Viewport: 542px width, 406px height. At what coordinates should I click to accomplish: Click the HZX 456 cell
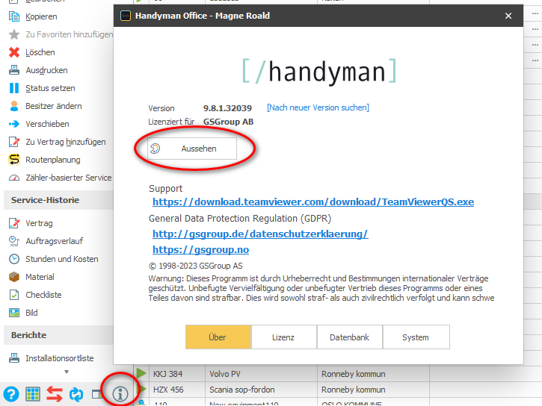(x=177, y=390)
